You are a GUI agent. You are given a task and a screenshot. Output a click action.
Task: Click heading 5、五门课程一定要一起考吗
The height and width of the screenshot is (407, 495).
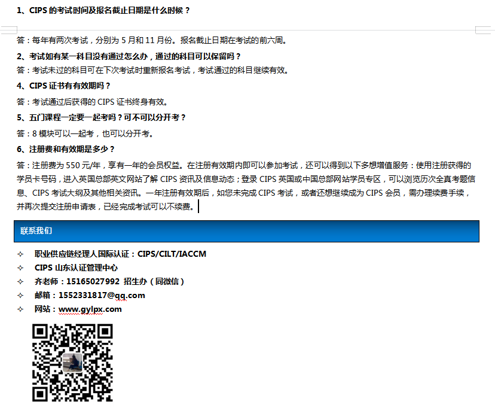(x=102, y=117)
